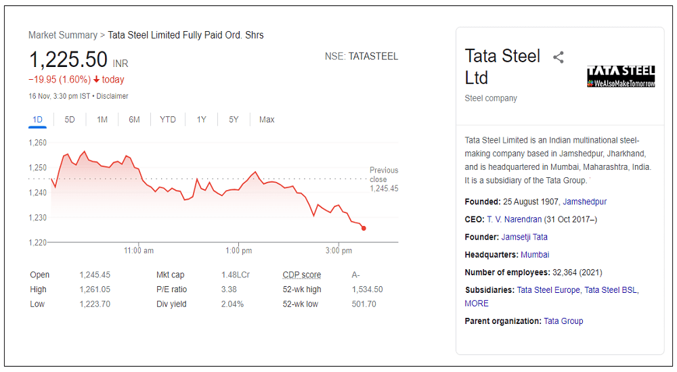Viewport: 677px width, 372px height.
Task: Click the NSE: TATASTEEL ticker text
Action: (x=362, y=57)
